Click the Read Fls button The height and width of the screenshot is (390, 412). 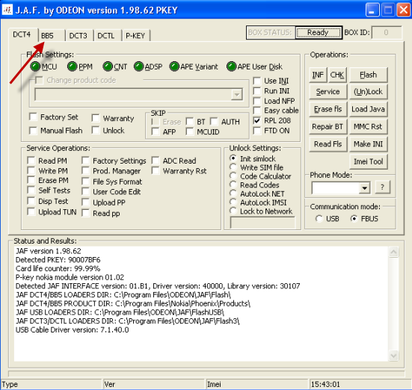328,144
